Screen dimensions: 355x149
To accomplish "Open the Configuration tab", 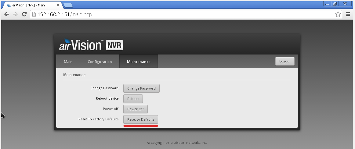I will [x=100, y=62].
